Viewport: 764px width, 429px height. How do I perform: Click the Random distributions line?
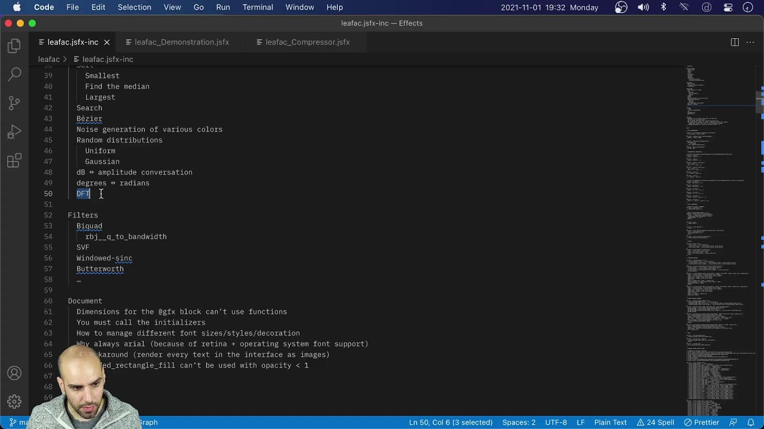point(119,140)
